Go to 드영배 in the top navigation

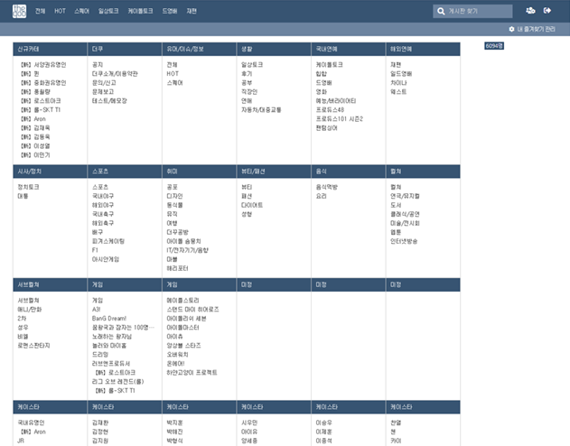coord(170,11)
